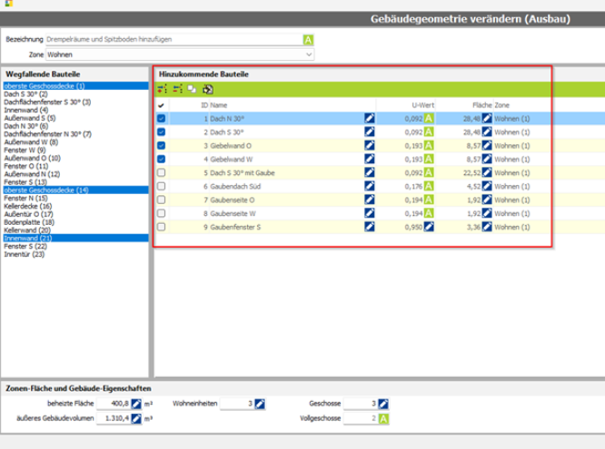Edit Fläche pencil for Giebelwand O
The width and height of the screenshot is (605, 449).
click(x=487, y=145)
